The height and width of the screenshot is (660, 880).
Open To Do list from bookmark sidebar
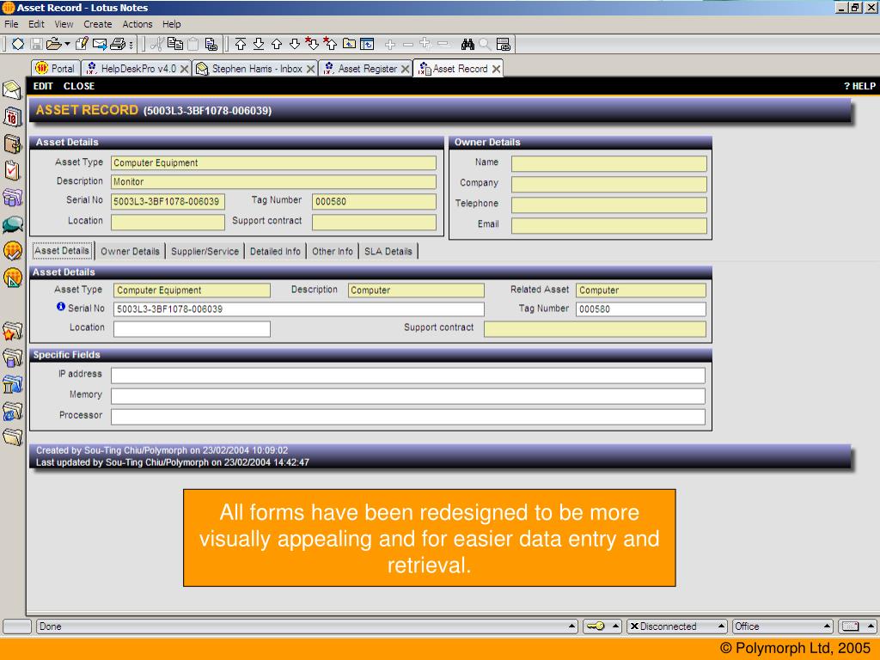coord(12,171)
